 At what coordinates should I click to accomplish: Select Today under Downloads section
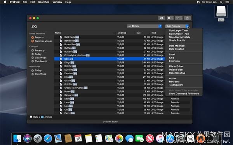[37, 70]
